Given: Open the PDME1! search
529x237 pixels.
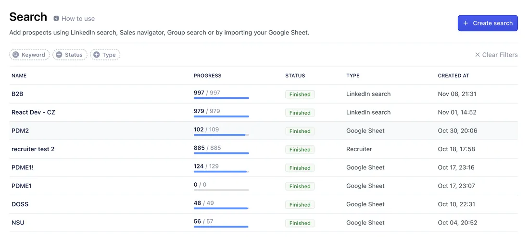Looking at the screenshot, I should click(x=23, y=167).
